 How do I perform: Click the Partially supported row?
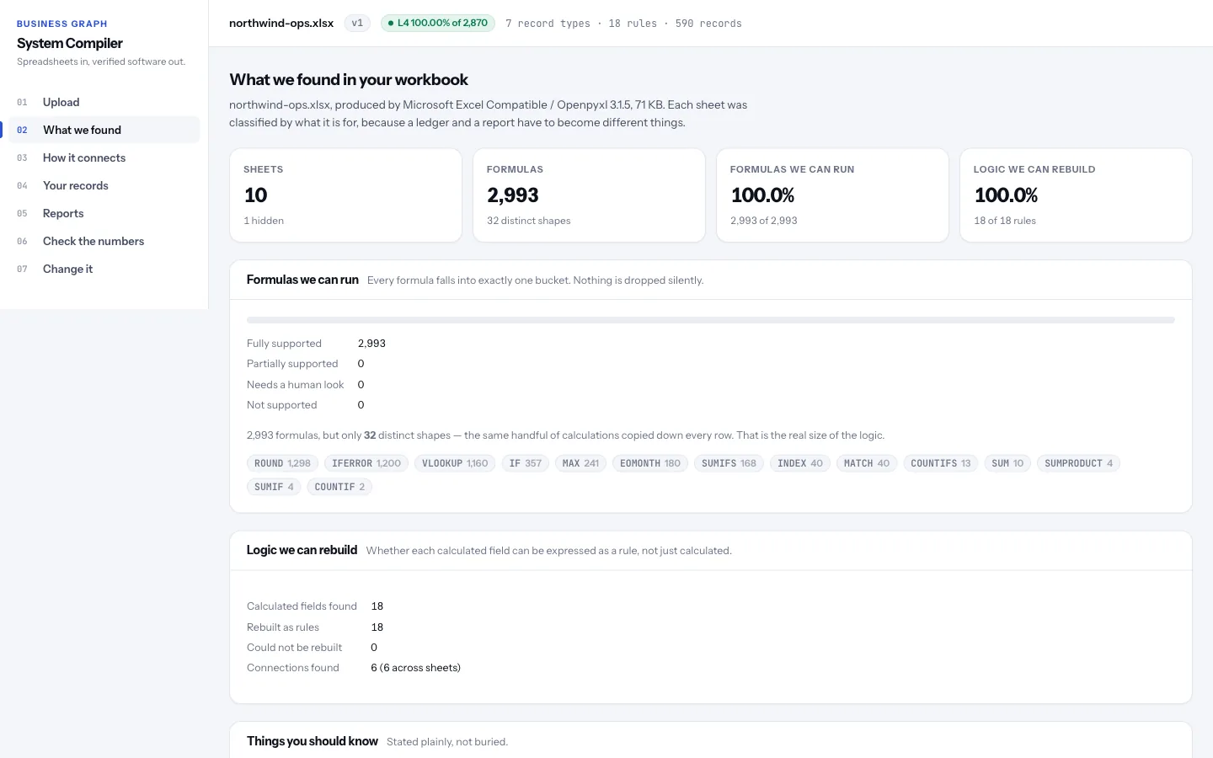click(x=306, y=364)
